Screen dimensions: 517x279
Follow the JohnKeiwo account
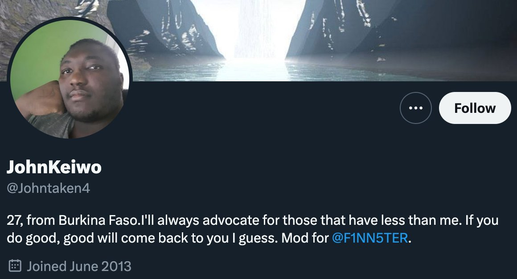[x=475, y=108]
